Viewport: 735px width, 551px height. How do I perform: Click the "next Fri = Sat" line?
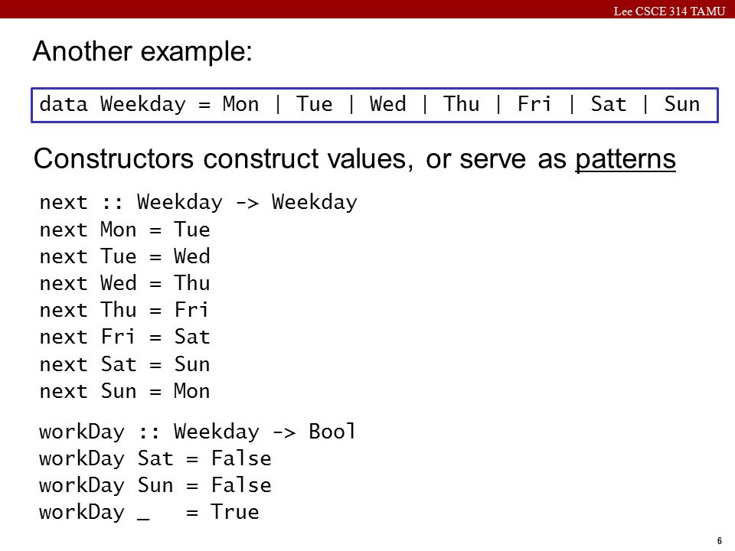pyautogui.click(x=125, y=337)
